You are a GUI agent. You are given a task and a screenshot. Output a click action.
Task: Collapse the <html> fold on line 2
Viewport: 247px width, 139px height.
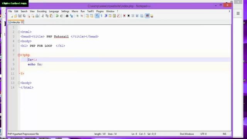point(19,32)
